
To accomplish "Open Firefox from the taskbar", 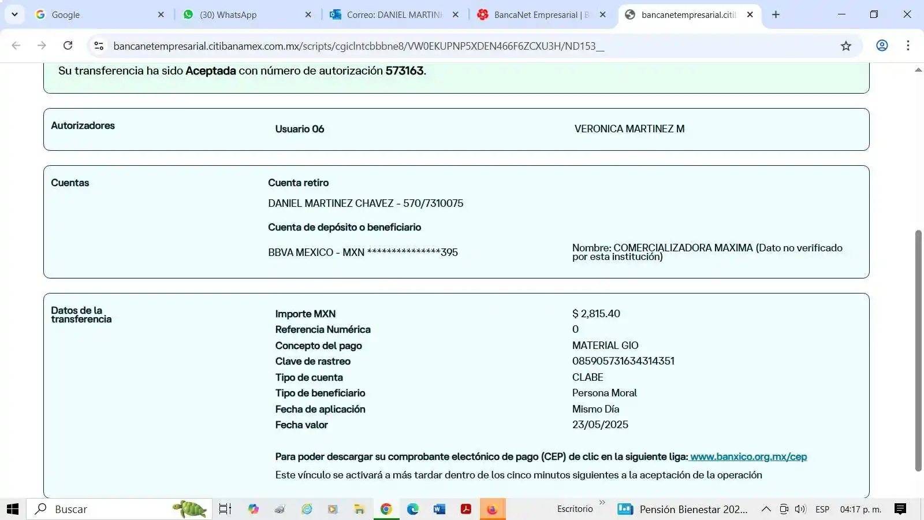I will [x=492, y=509].
